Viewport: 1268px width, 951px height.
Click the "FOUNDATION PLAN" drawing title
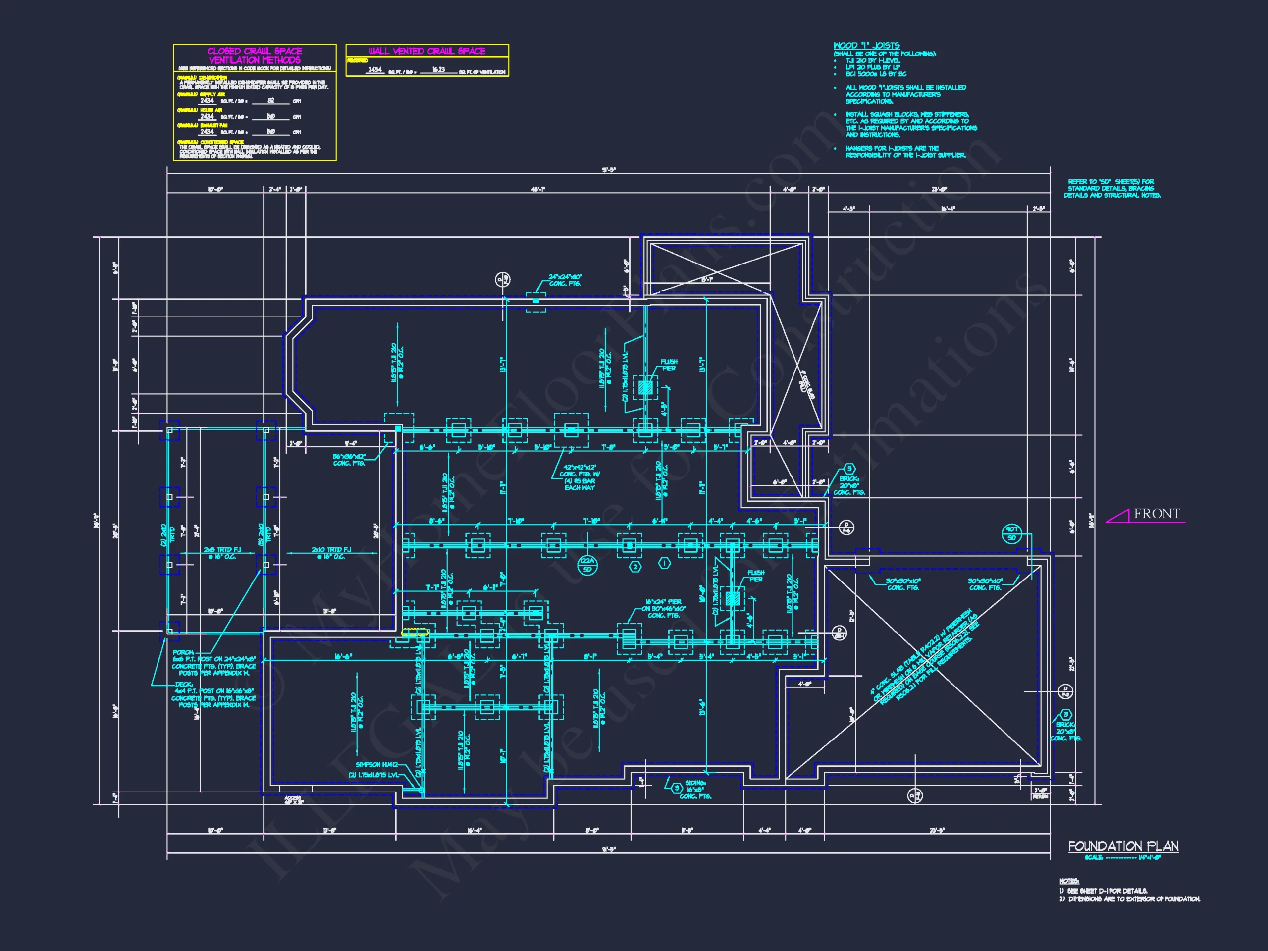coord(1123,846)
